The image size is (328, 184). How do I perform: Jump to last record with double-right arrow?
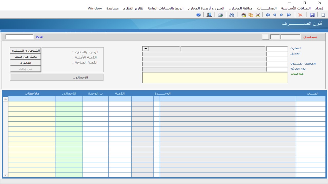289,15
